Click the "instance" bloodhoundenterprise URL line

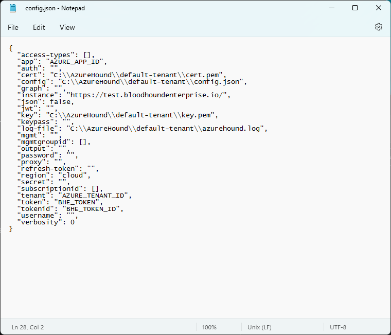[x=123, y=95]
